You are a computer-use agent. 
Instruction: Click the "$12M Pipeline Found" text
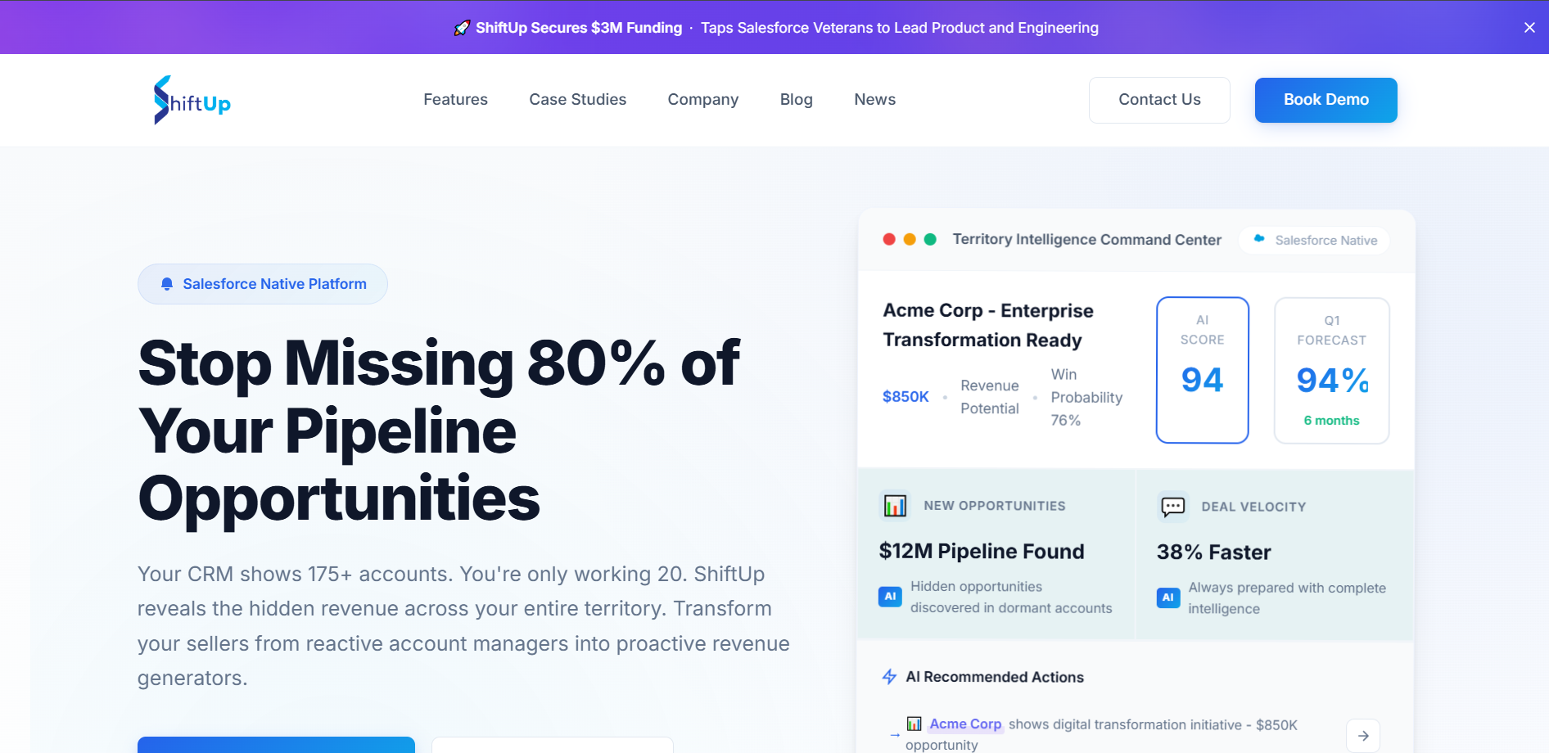click(982, 551)
